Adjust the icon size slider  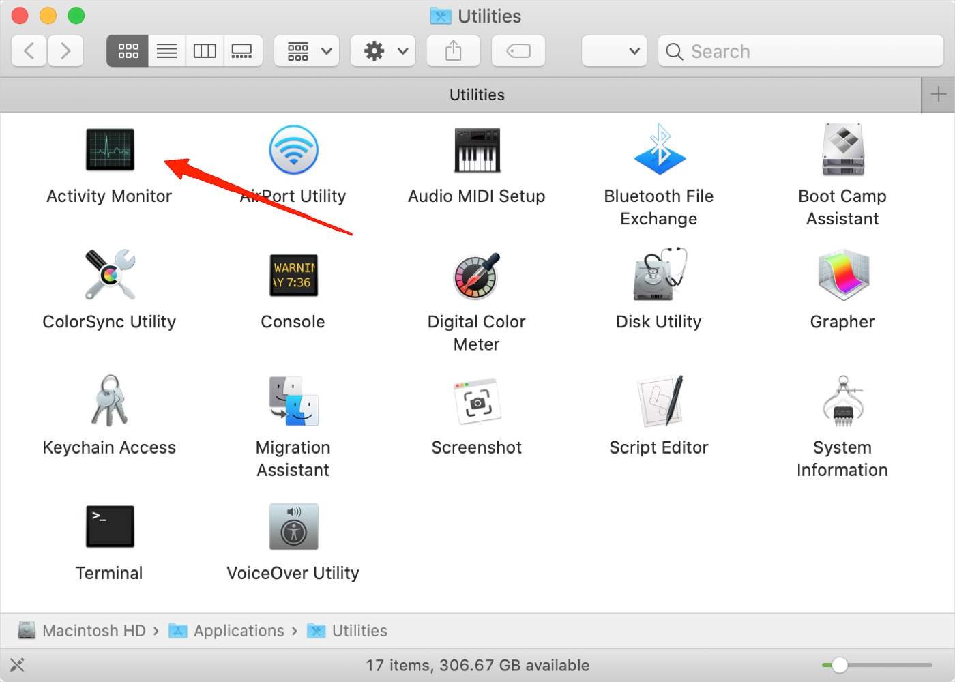pos(840,665)
